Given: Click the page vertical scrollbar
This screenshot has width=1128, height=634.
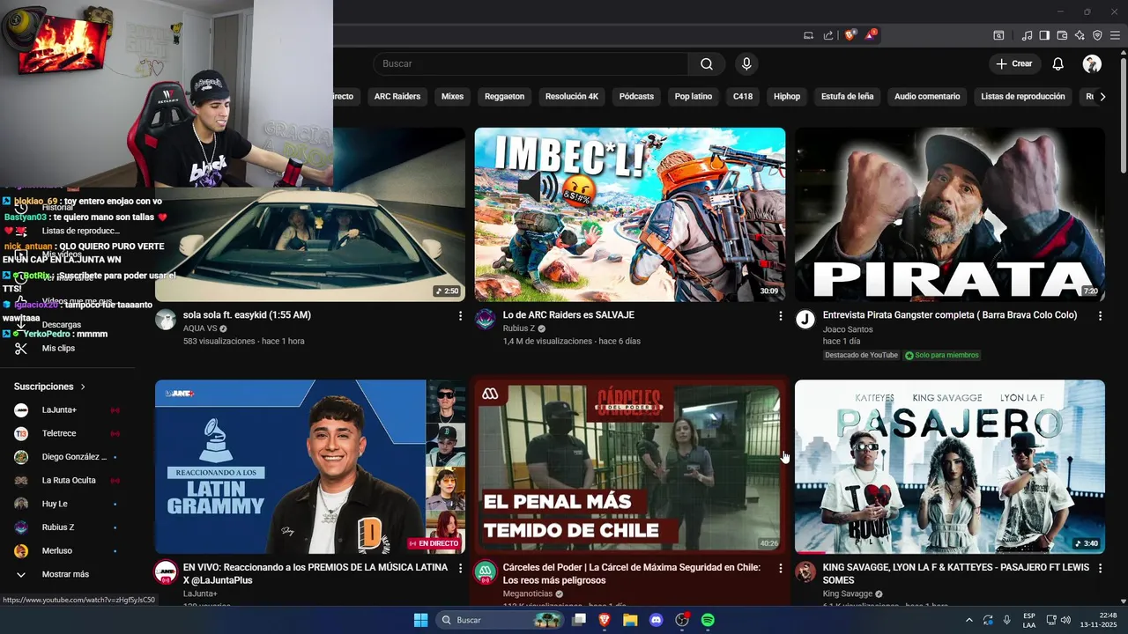Looking at the screenshot, I should [x=1123, y=114].
